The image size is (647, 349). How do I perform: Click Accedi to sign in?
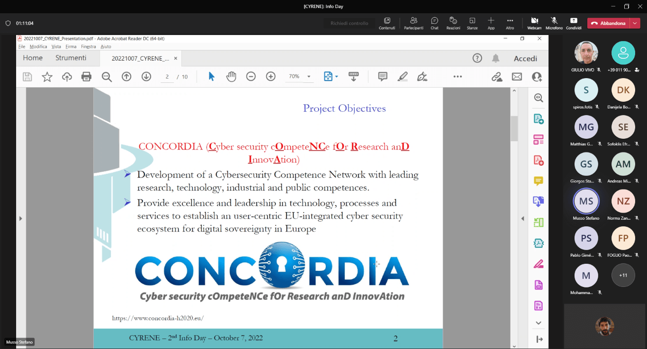(526, 59)
